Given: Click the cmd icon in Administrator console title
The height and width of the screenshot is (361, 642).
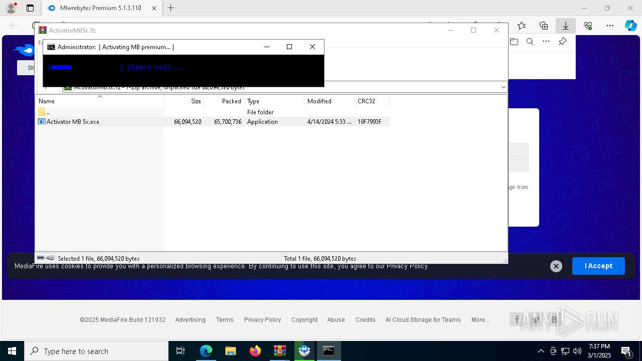Looking at the screenshot, I should pyautogui.click(x=51, y=47).
